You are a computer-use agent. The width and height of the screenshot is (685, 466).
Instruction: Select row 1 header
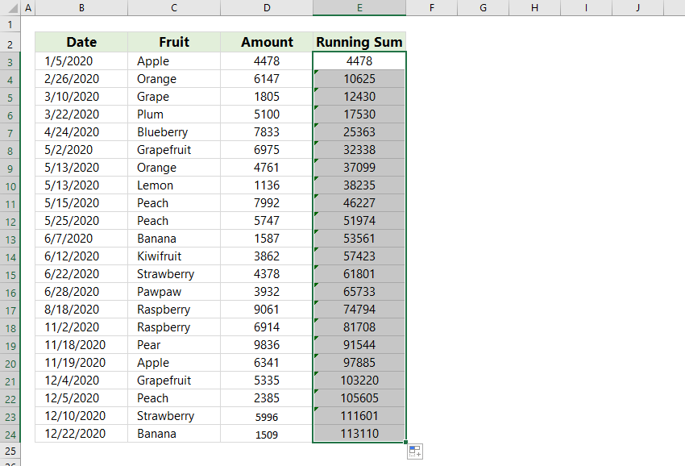pyautogui.click(x=10, y=23)
